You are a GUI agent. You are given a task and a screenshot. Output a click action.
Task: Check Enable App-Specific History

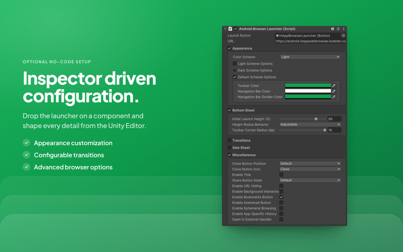[281, 214]
